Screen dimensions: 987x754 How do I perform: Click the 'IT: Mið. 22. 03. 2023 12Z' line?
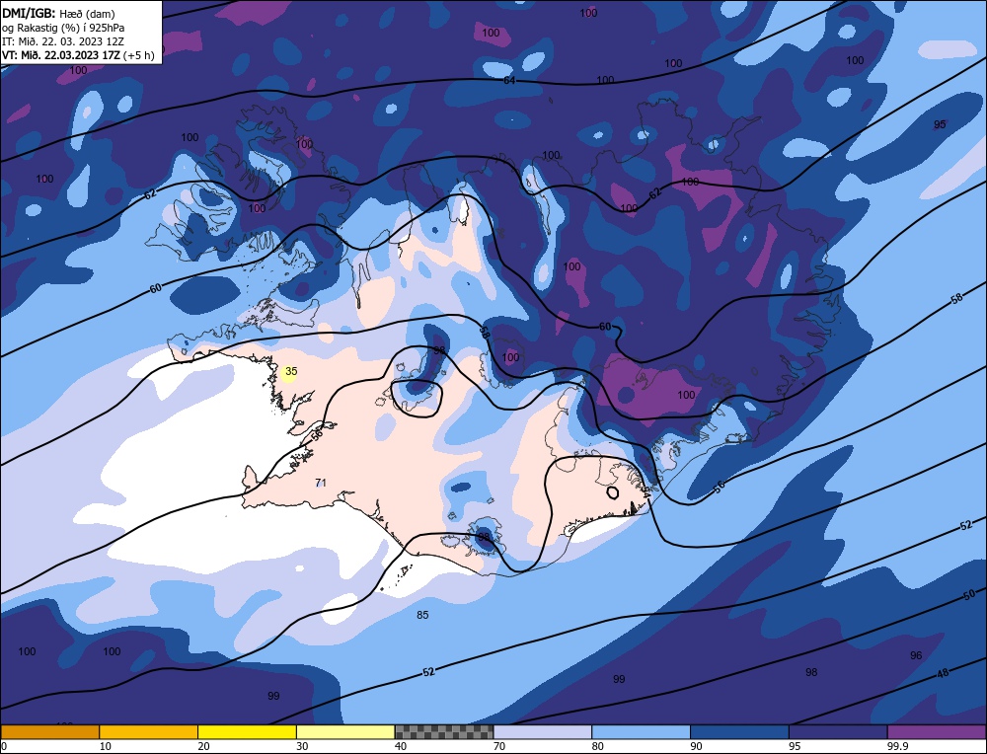point(63,41)
